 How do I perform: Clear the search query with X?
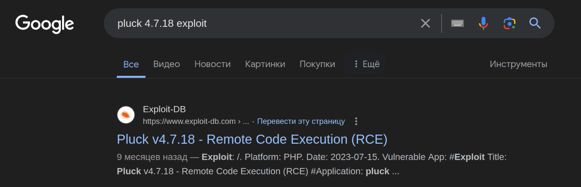[x=426, y=23]
